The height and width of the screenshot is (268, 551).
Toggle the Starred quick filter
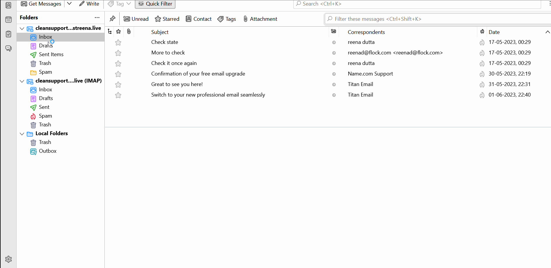tap(167, 19)
